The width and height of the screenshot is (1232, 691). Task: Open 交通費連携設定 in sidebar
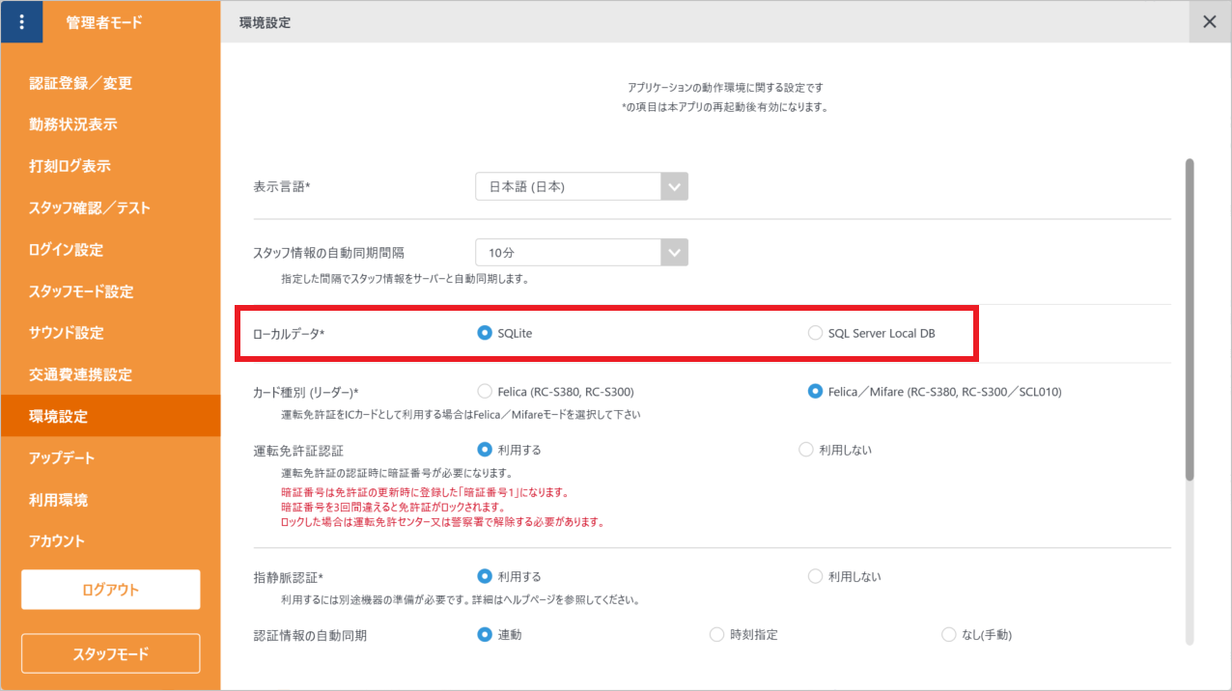[x=110, y=374]
